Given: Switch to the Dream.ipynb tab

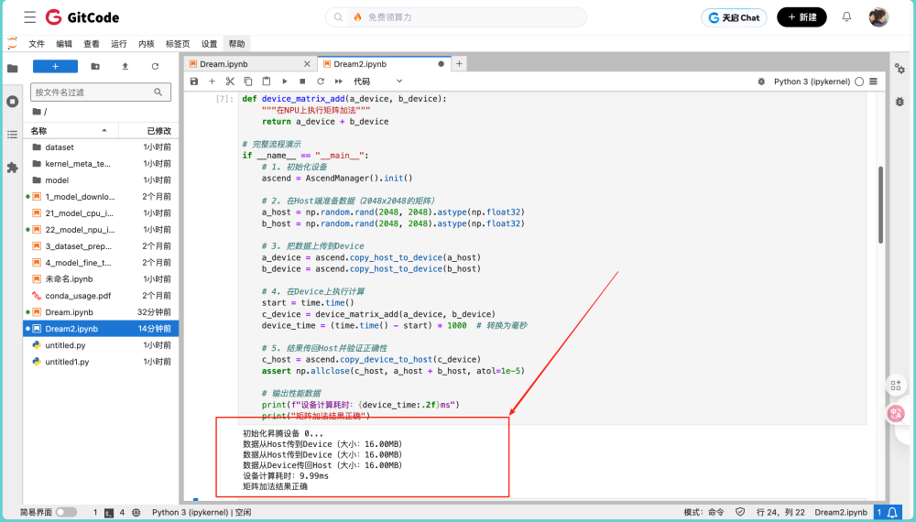Looking at the screenshot, I should tap(249, 64).
